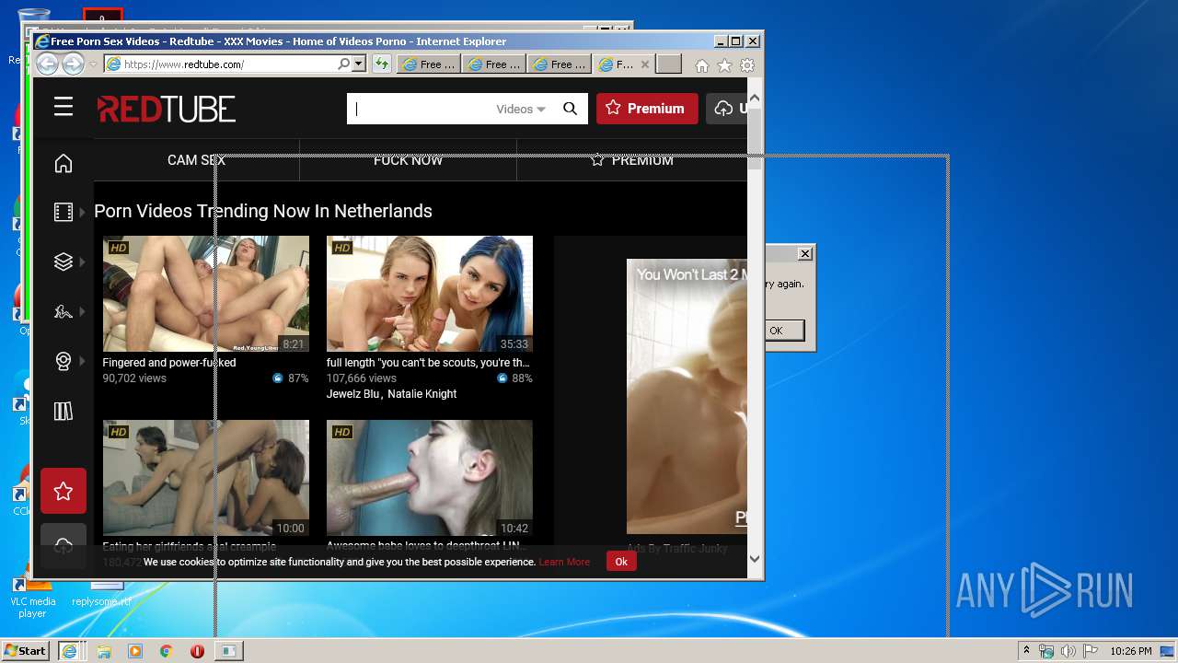1178x663 pixels.
Task: Click the redtube.com address bar
Action: click(221, 64)
